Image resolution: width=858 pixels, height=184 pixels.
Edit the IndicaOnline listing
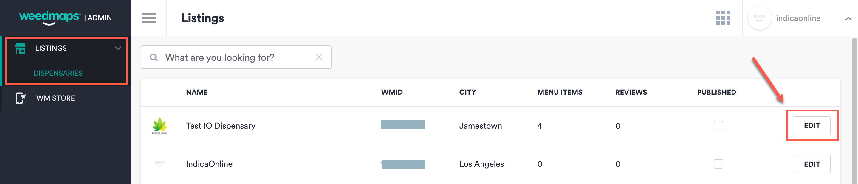812,164
